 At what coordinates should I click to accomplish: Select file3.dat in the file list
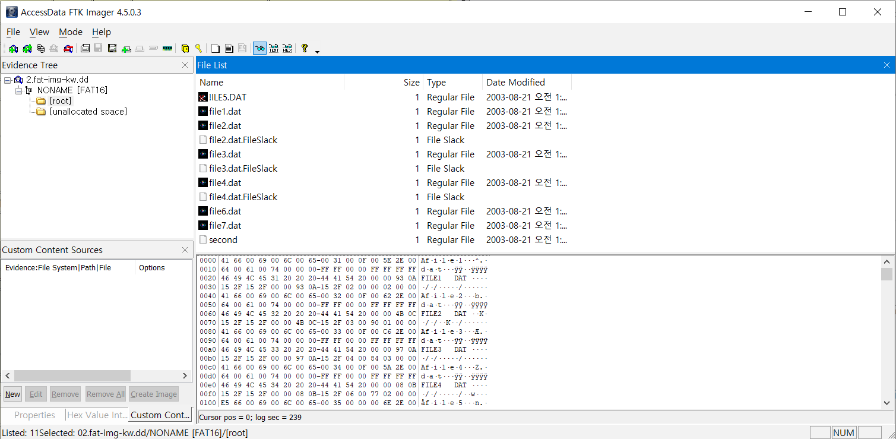pos(225,154)
